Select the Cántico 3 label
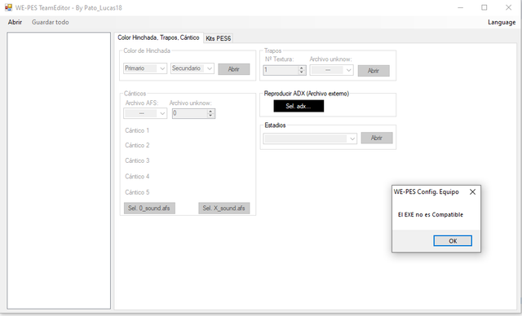The image size is (522, 316). point(137,160)
